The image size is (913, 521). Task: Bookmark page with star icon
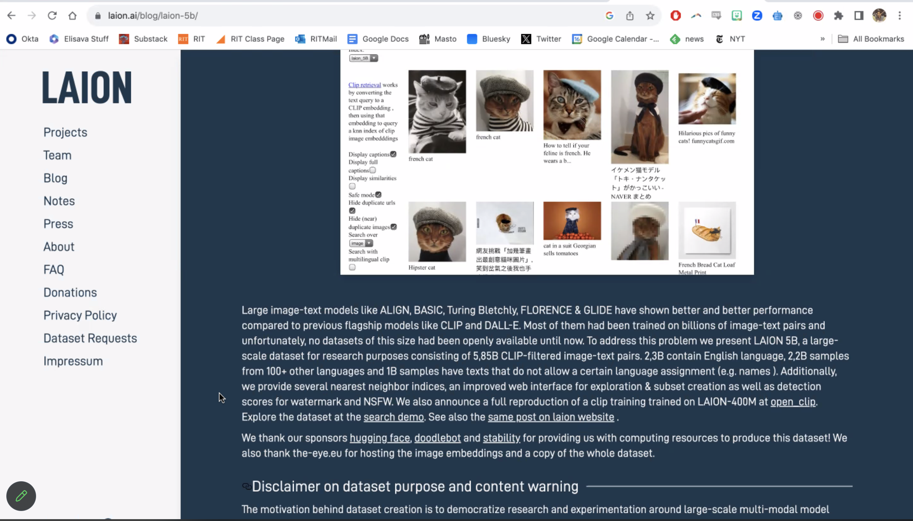point(650,16)
